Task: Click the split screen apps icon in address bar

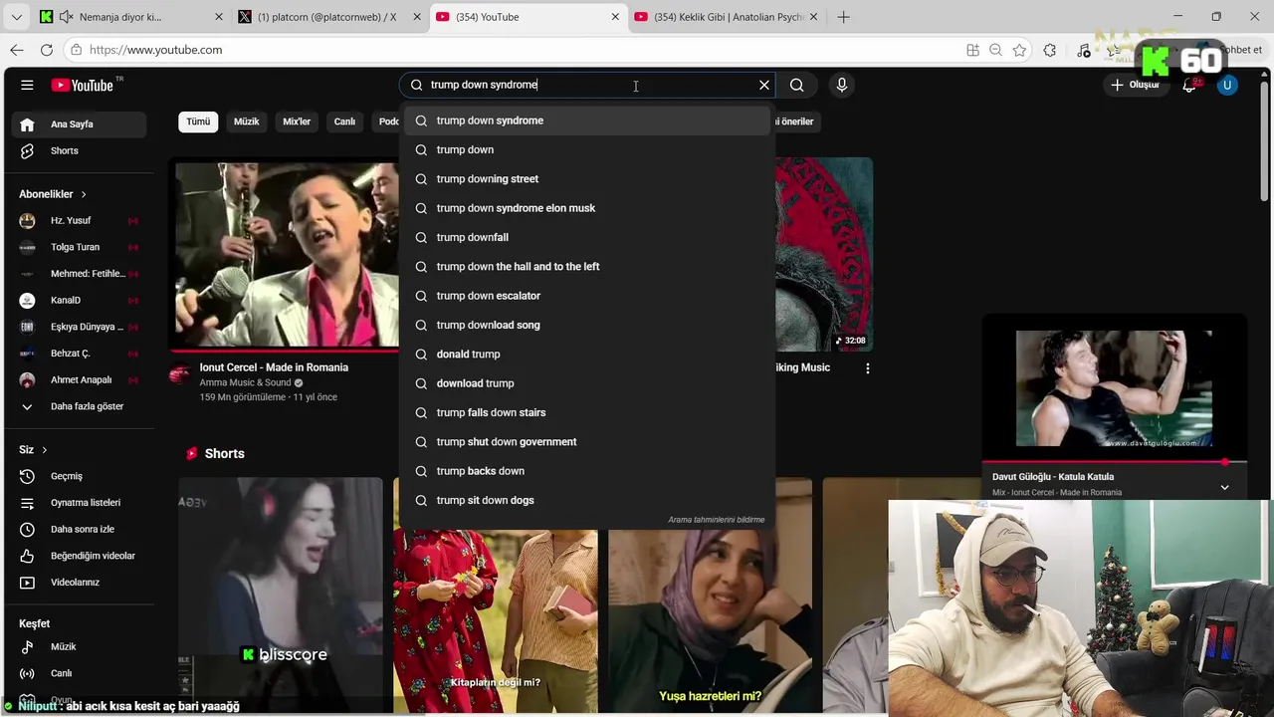Action: (972, 50)
